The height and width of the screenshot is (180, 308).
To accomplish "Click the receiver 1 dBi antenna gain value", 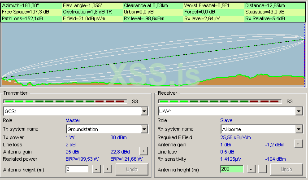I will point(226,145).
